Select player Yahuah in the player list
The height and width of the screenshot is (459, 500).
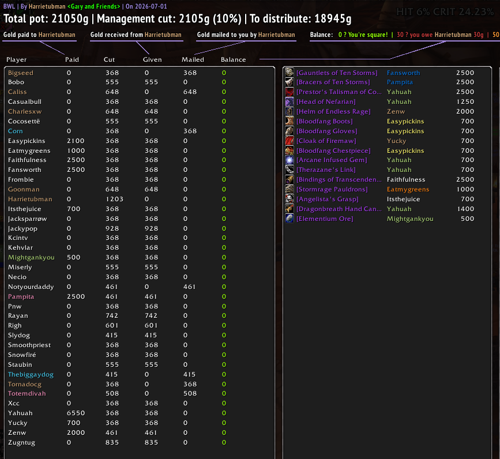point(20,413)
